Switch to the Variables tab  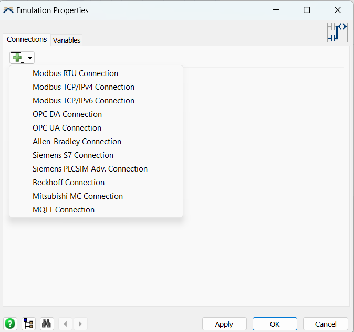coord(67,40)
